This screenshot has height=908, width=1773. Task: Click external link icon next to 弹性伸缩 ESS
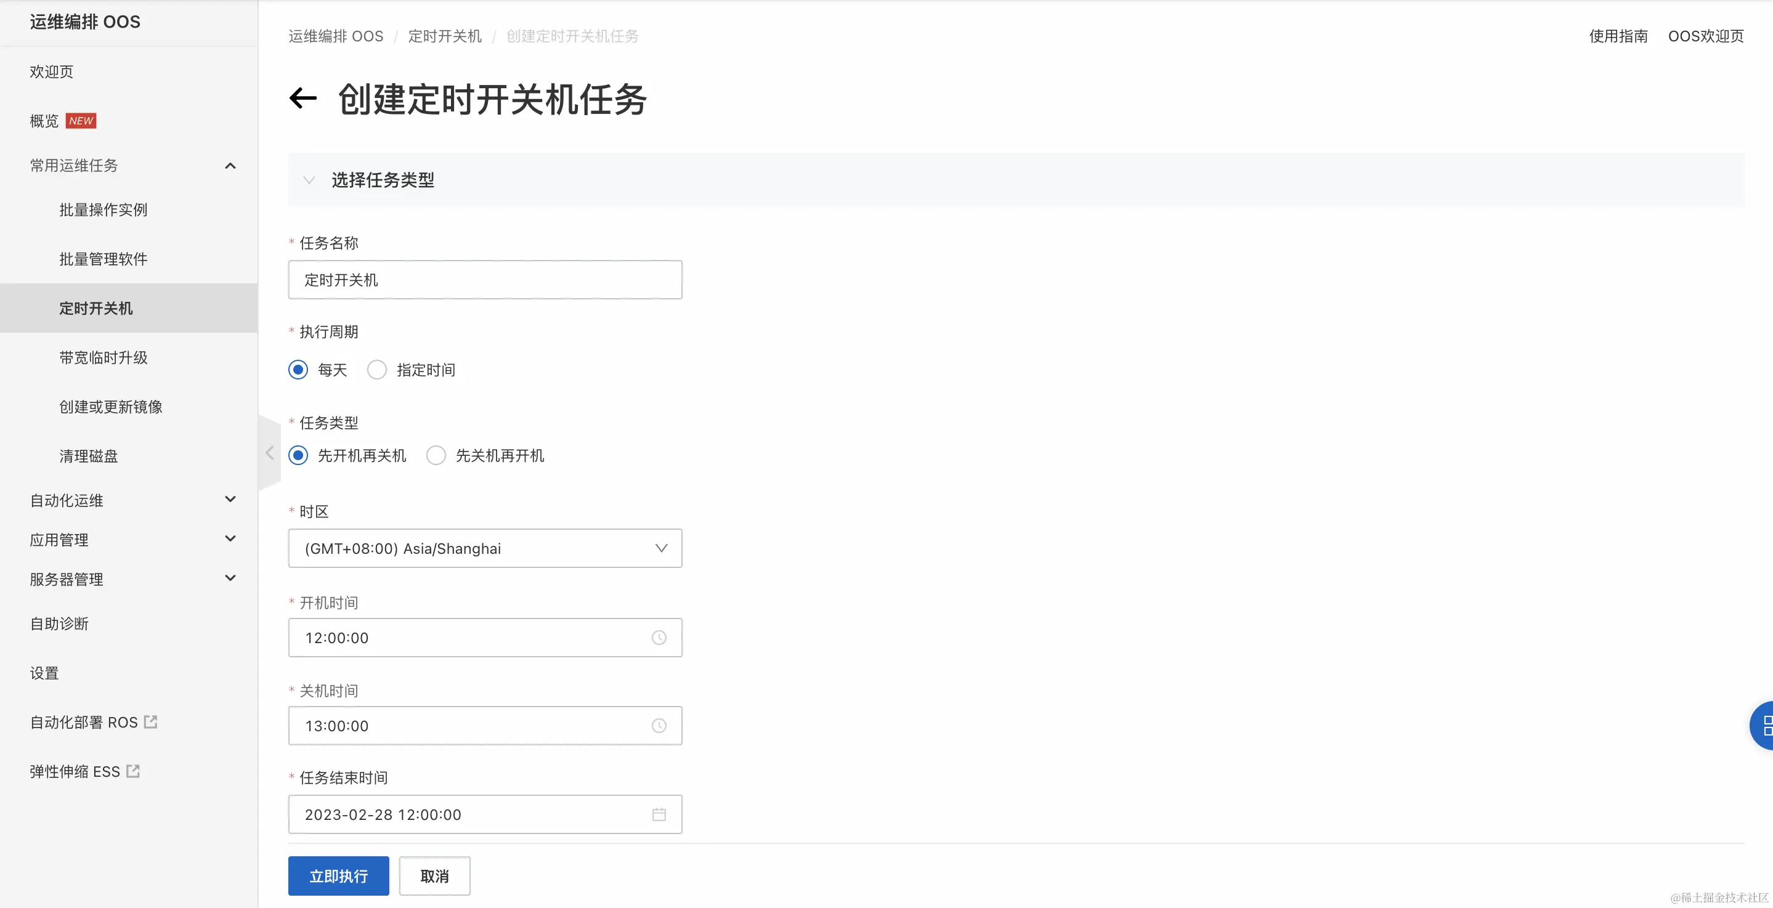[133, 771]
